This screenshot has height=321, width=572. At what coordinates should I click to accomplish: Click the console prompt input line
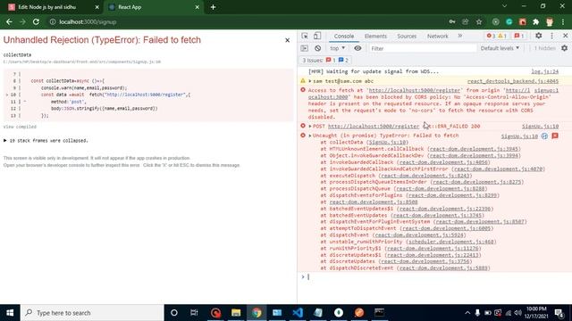click(x=438, y=277)
